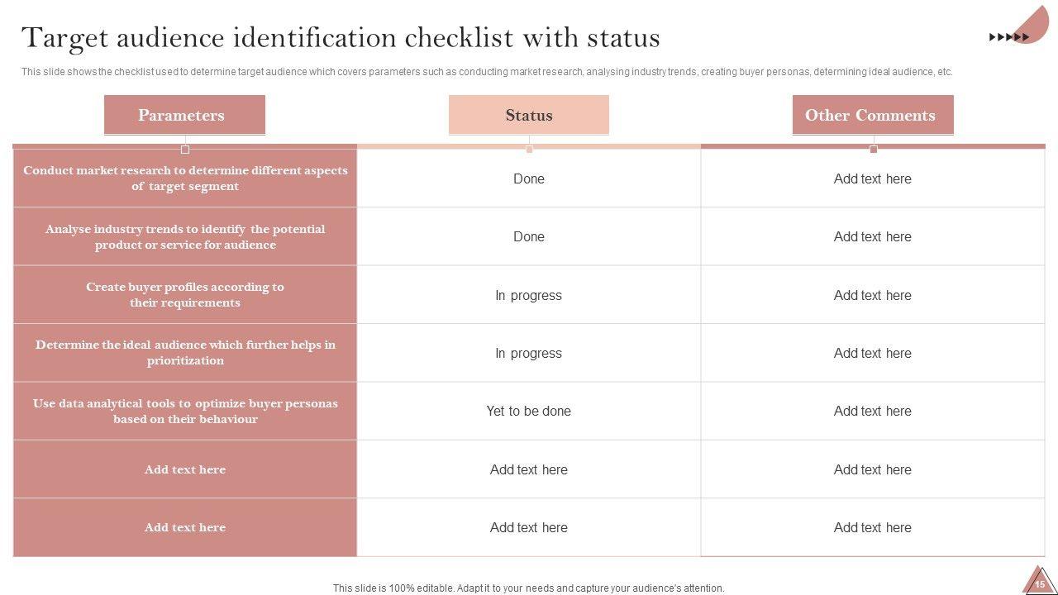Click the 'Determine the ideal audience' cell
Viewport: 1058px width, 595px height.
tap(185, 353)
